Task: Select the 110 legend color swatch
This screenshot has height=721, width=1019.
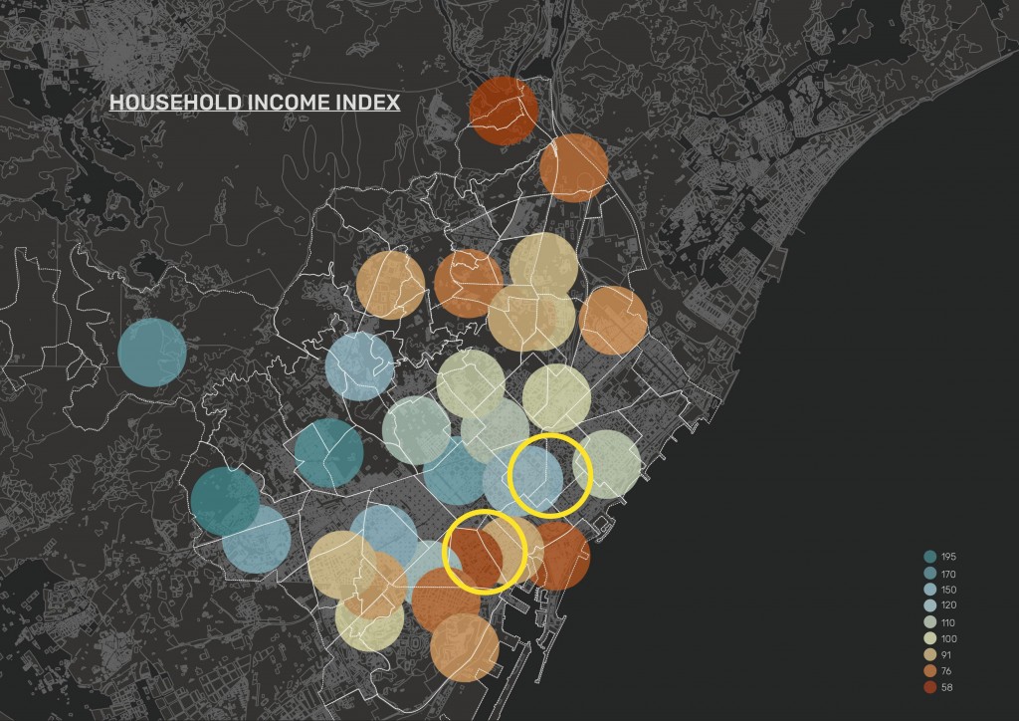Action: tap(929, 622)
